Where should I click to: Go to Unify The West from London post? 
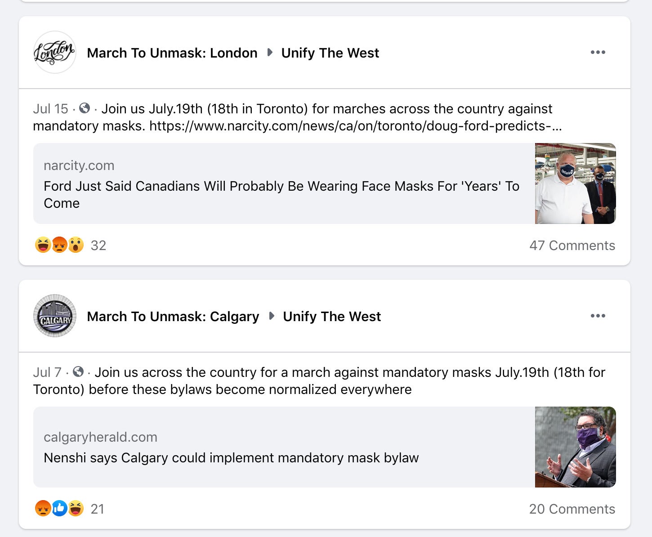(330, 53)
